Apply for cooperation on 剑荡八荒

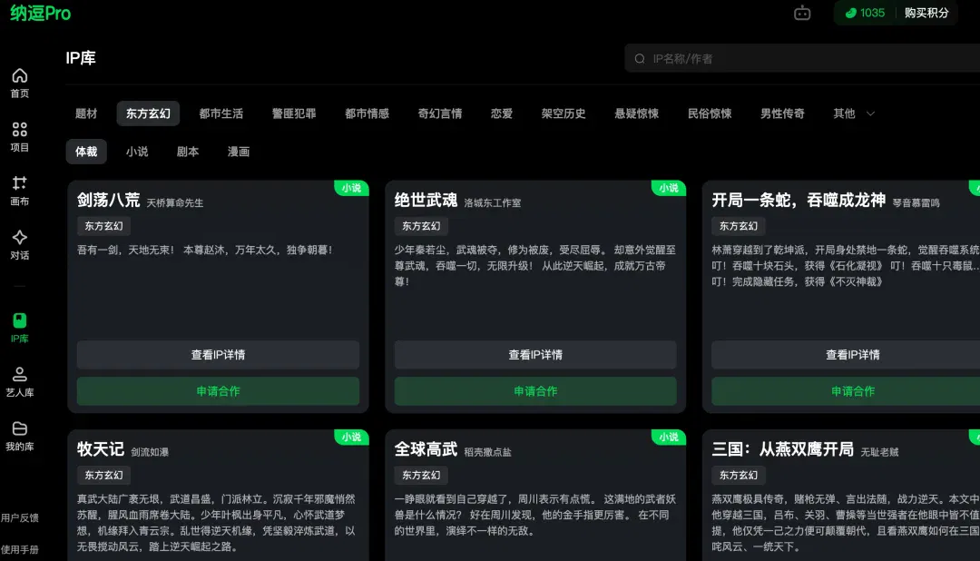218,391
